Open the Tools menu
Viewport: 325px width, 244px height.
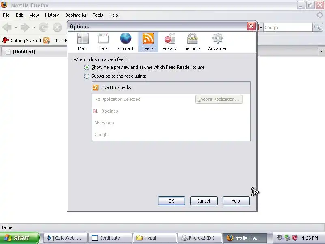pyautogui.click(x=98, y=15)
